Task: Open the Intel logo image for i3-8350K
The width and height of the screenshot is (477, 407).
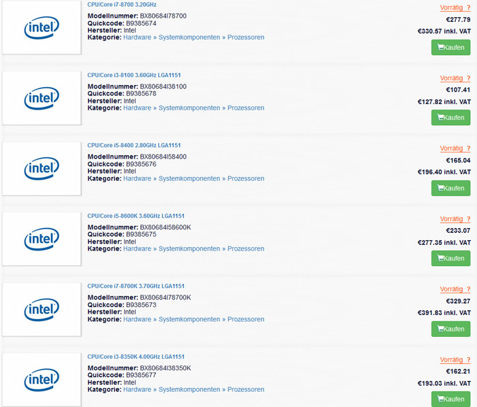Action: (42, 380)
